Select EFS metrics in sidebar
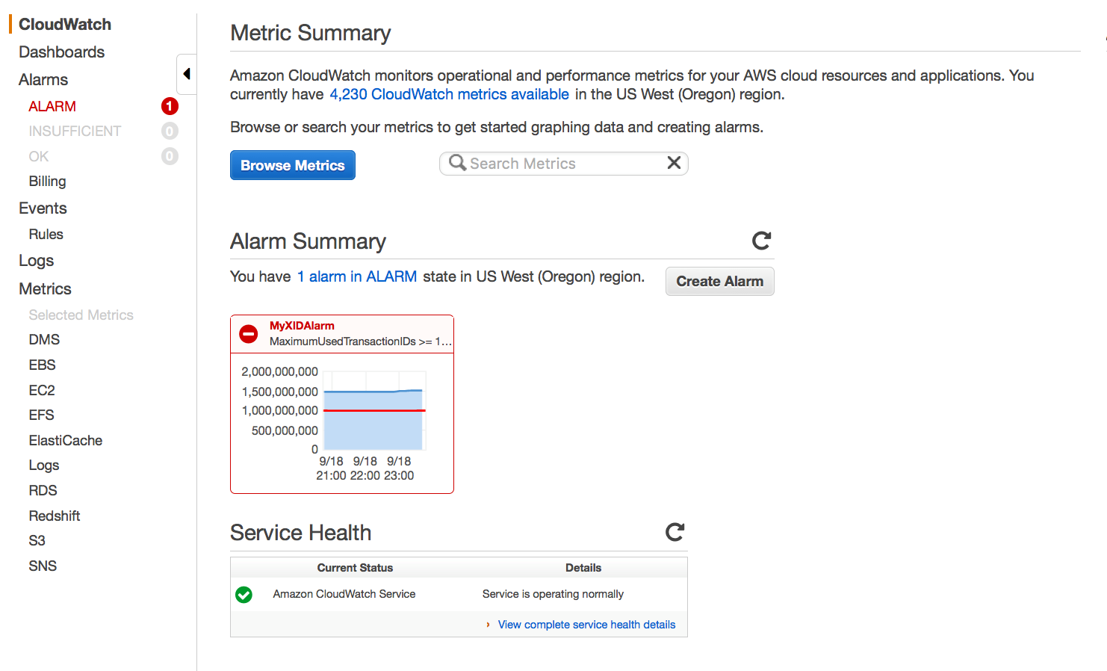This screenshot has width=1107, height=671. 41,415
